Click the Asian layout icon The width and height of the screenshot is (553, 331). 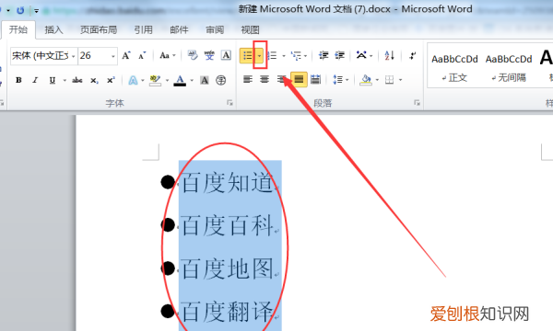pyautogui.click(x=361, y=55)
